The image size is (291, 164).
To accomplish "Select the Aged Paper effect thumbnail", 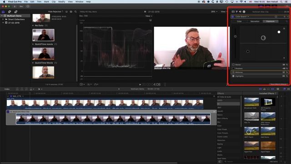I will [268, 146].
